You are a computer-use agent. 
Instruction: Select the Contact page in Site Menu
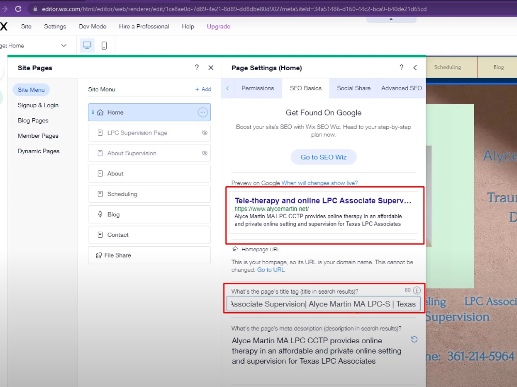149,235
